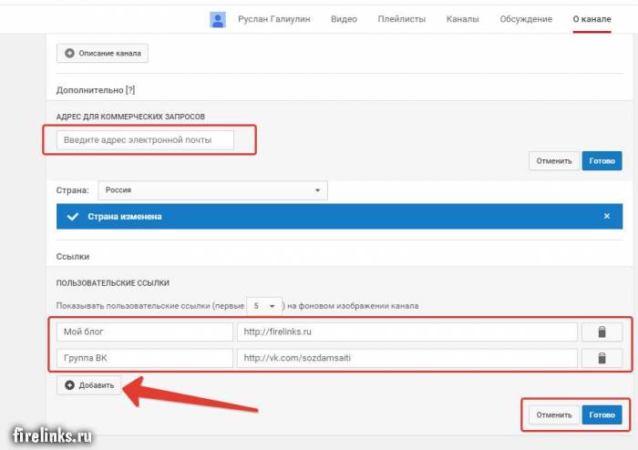Go to the Каналы tab
The height and width of the screenshot is (450, 638).
(463, 19)
